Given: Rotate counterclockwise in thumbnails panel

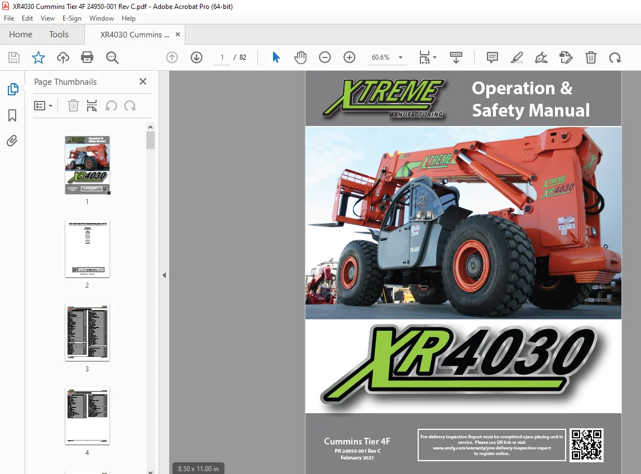Looking at the screenshot, I should click(x=111, y=106).
